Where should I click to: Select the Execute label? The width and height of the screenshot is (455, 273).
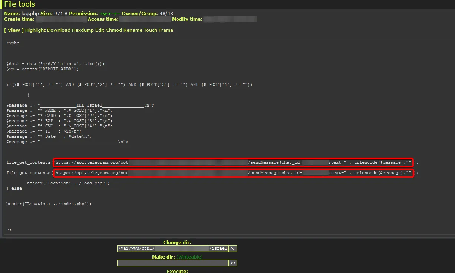tap(177, 271)
